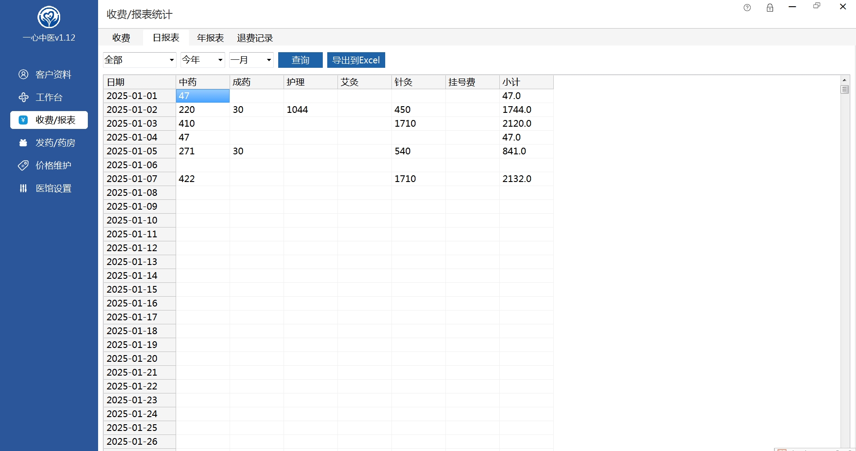Go to 退费记录 tab

pyautogui.click(x=255, y=38)
